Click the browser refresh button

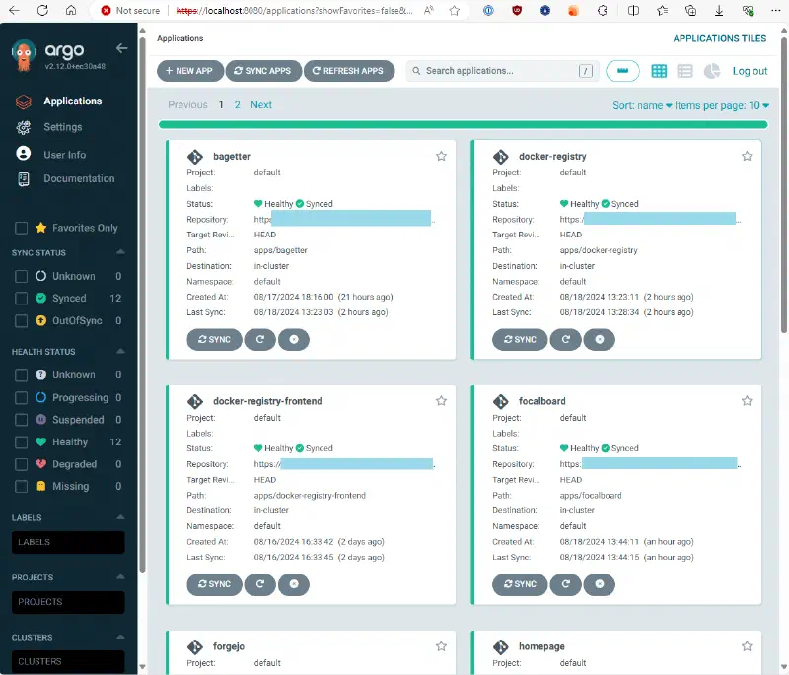[x=42, y=10]
